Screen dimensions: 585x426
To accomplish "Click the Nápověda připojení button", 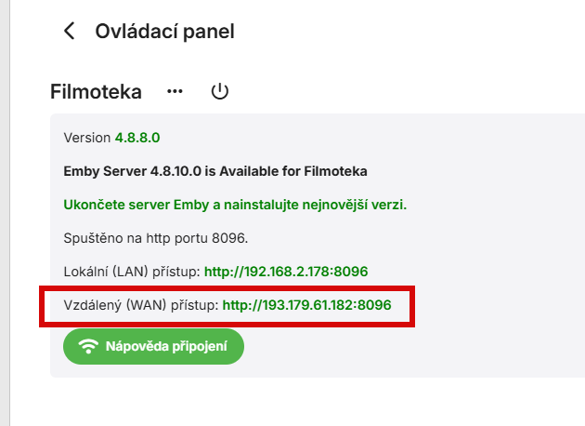I will [153, 346].
